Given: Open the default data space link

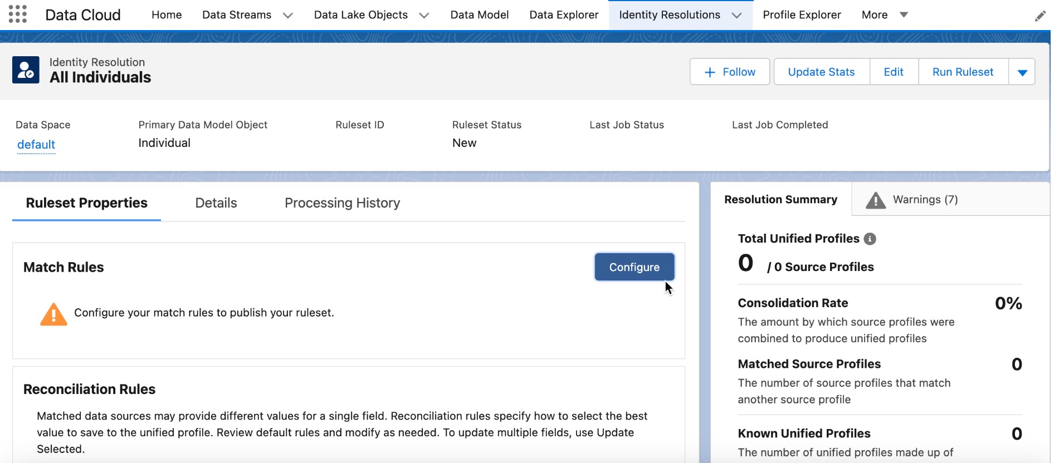Looking at the screenshot, I should coord(36,145).
